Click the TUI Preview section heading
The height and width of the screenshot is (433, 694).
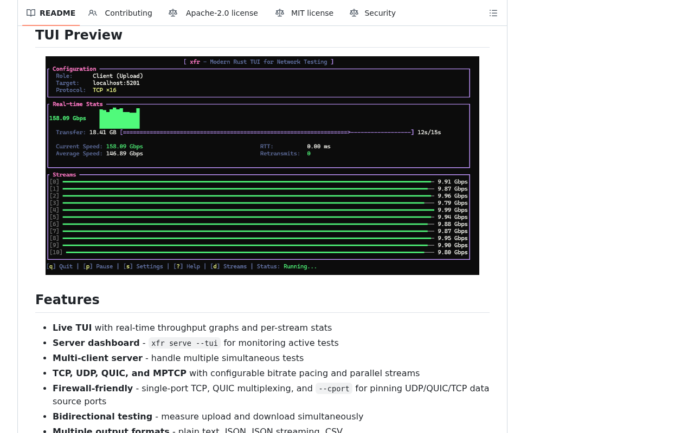tap(79, 35)
